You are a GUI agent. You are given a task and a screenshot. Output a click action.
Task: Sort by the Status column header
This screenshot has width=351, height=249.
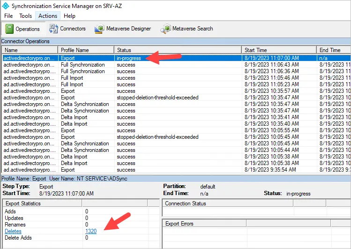click(x=178, y=50)
